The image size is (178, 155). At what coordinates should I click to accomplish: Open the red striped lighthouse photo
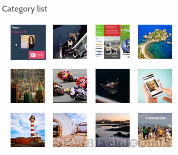[28, 130]
